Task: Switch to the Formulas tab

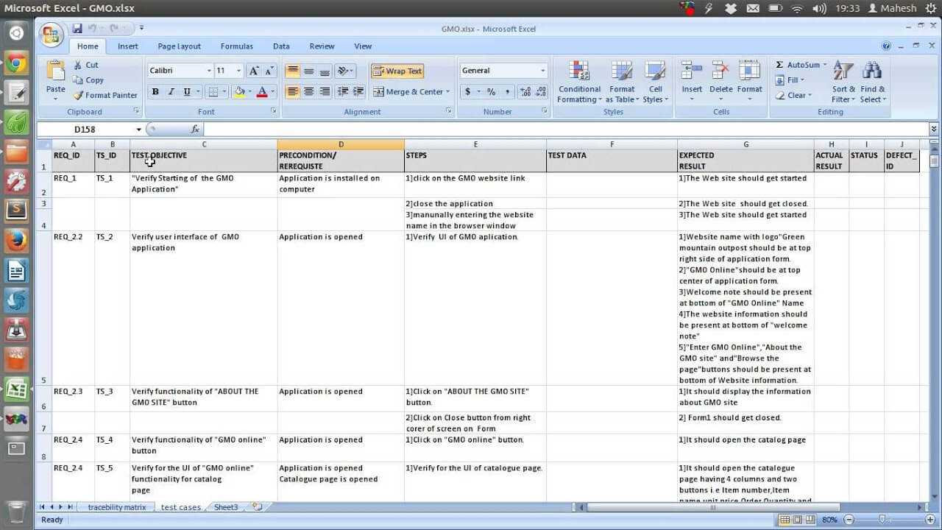Action: pyautogui.click(x=236, y=46)
